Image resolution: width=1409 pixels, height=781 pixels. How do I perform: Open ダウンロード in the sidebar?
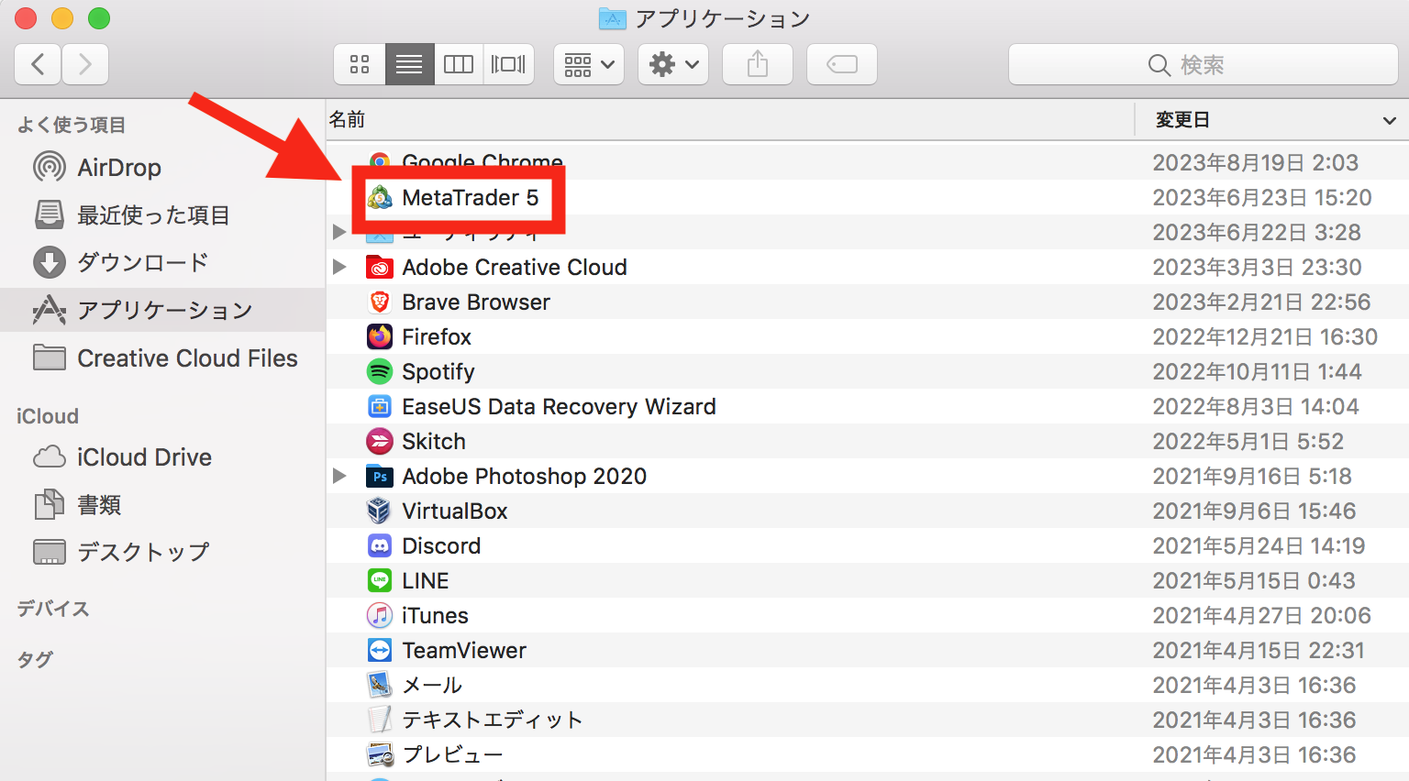(x=162, y=262)
